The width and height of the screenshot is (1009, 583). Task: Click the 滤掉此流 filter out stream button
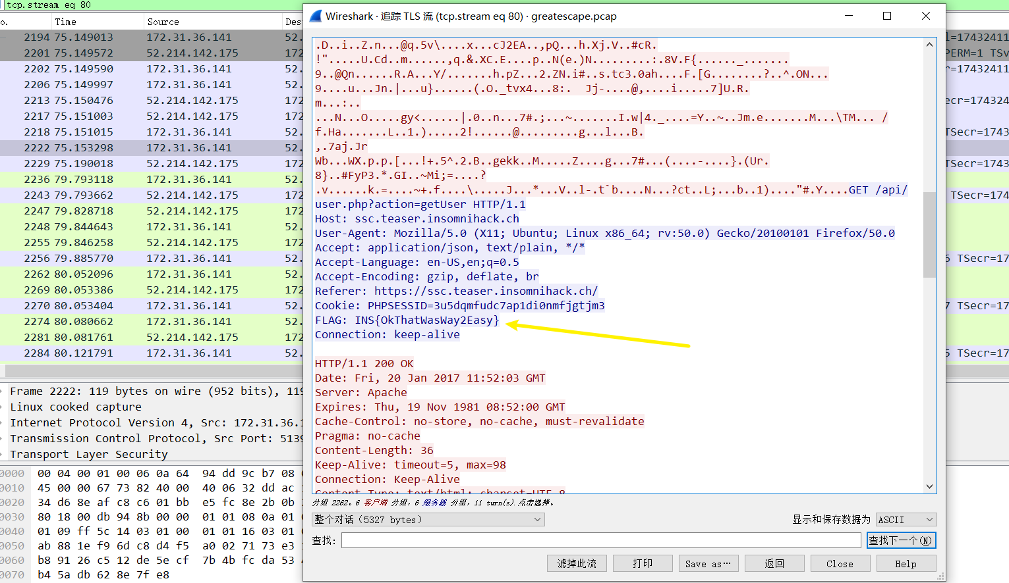[x=577, y=563]
